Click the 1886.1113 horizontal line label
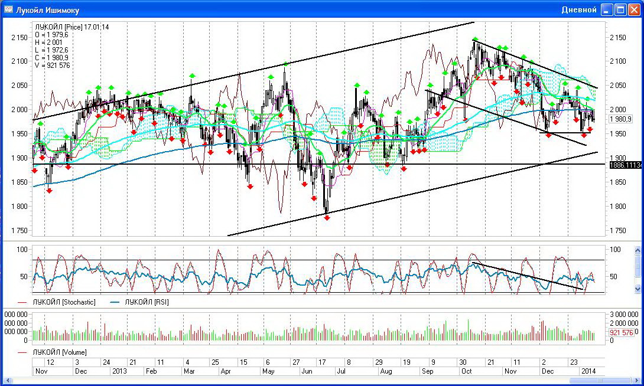Image resolution: width=644 pixels, height=386 pixels. [626, 165]
